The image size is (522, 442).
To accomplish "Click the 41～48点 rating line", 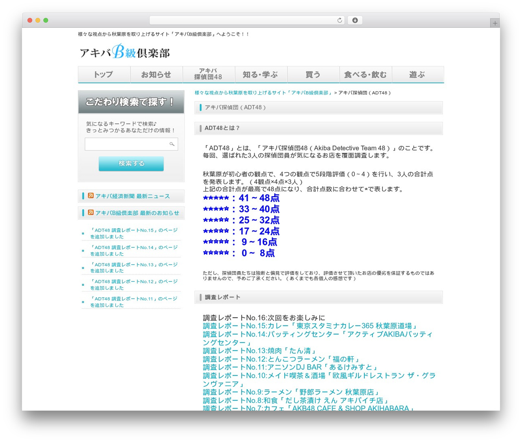I will 241,198.
